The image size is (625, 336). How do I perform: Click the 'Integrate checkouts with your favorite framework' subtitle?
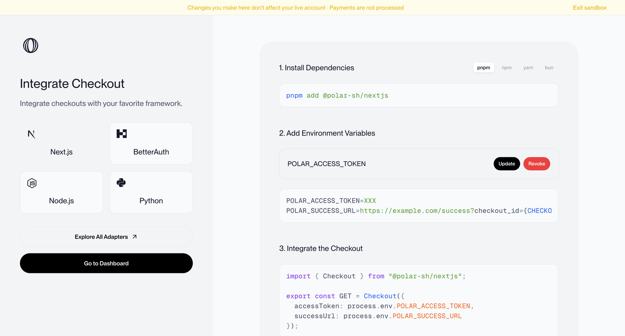point(101,104)
